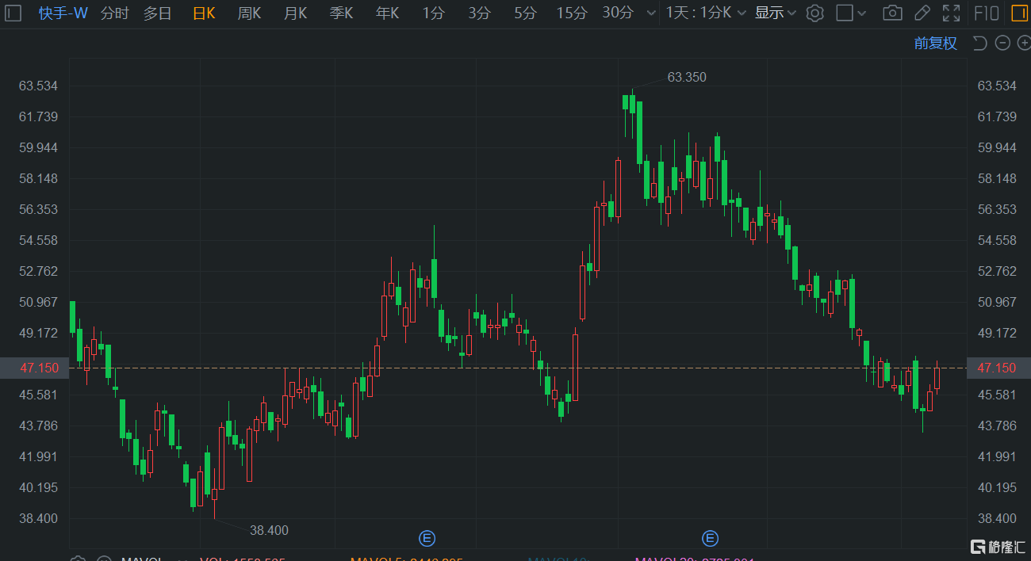Viewport: 1031px width, 561px height.
Task: Click the 52.762 right axis value
Action: click(997, 271)
